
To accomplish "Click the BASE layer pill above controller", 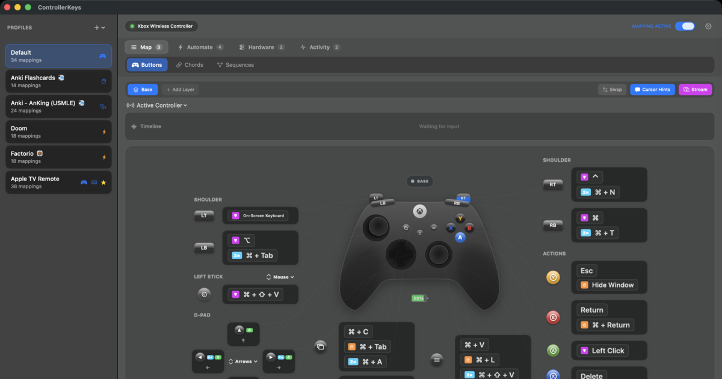I will click(419, 181).
